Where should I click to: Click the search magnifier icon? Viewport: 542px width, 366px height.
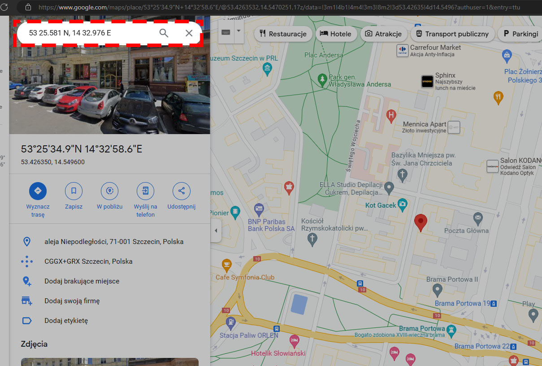pyautogui.click(x=164, y=33)
